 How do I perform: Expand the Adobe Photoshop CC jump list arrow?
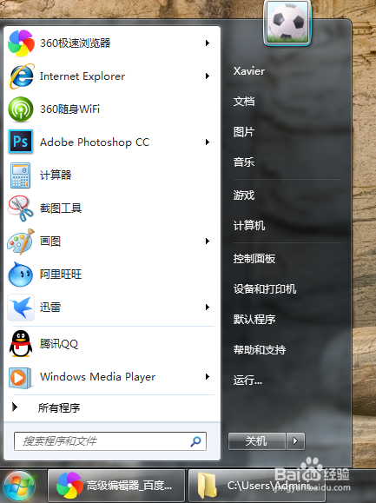[x=208, y=142]
